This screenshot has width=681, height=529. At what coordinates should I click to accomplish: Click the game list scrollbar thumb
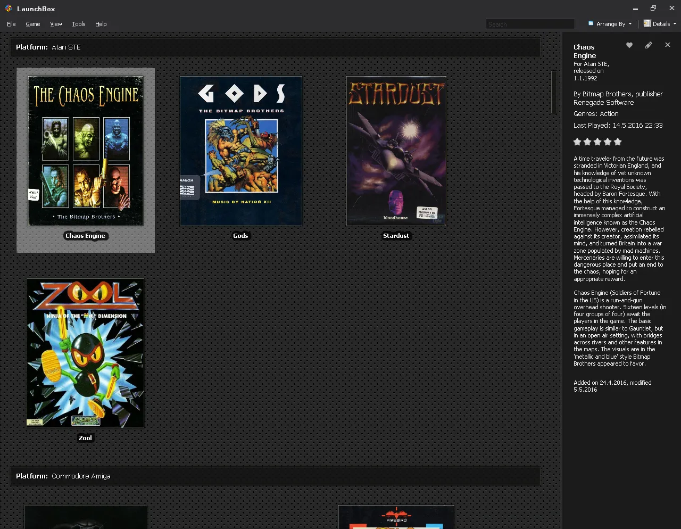tap(554, 92)
